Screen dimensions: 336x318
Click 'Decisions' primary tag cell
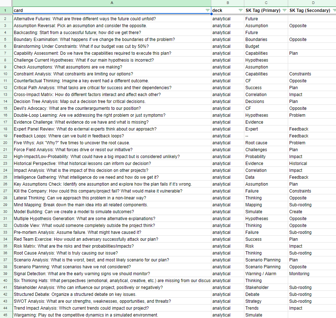point(266,102)
